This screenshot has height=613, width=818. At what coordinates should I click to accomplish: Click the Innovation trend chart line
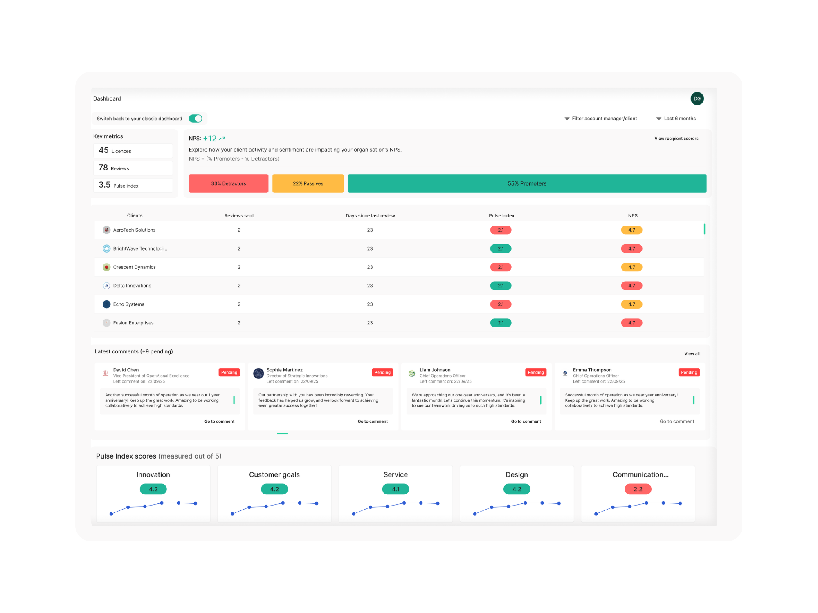coord(153,508)
